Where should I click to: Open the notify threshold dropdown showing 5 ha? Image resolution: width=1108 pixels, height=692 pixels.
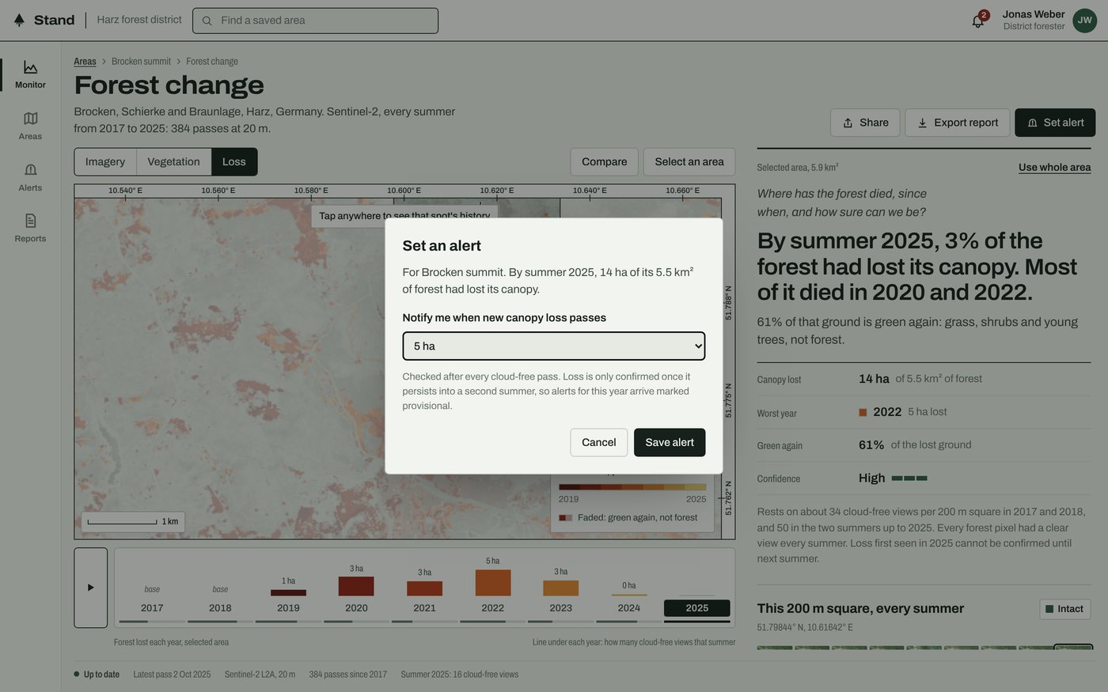tap(554, 346)
